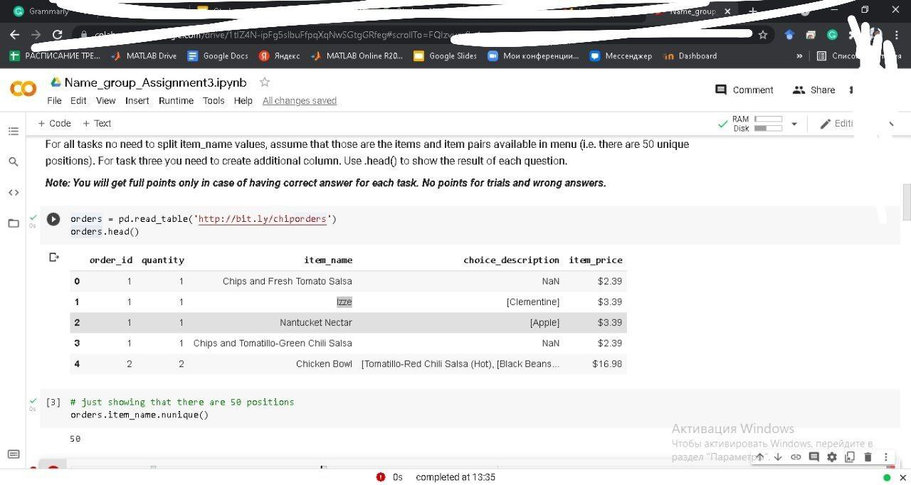
Task: Delete cell with trash icon
Action: point(868,457)
